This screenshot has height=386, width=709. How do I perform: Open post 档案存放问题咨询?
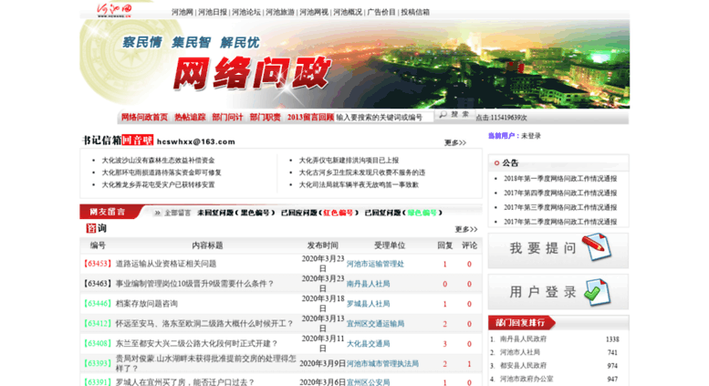pyautogui.click(x=147, y=304)
